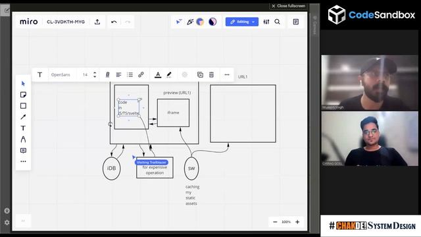Screen dimensions: 421x237
Task: Select the sticky note tool
Action: pyautogui.click(x=23, y=95)
